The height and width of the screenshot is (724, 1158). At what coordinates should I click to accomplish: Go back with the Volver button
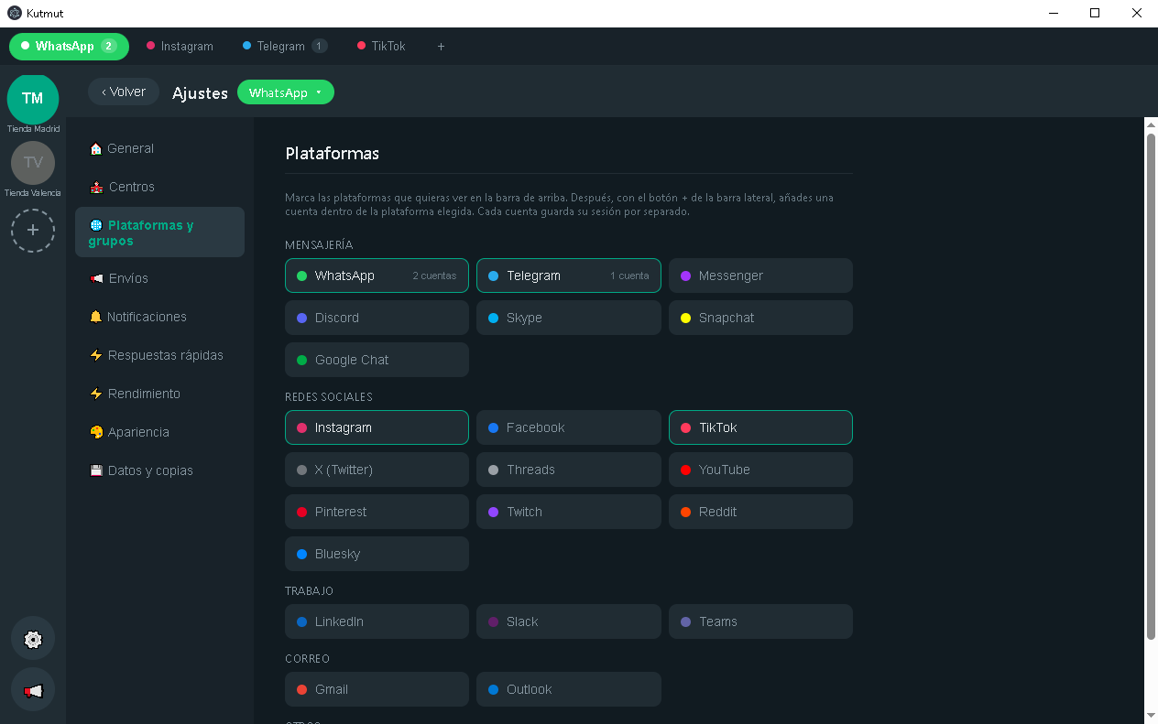124,92
